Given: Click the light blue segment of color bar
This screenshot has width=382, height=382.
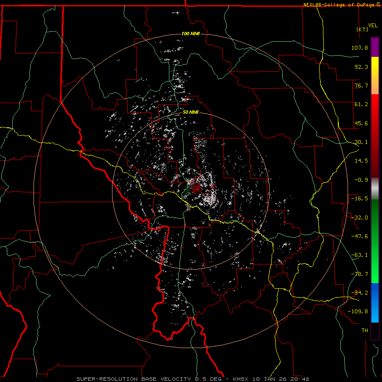Looking at the screenshot, I should tap(375, 317).
